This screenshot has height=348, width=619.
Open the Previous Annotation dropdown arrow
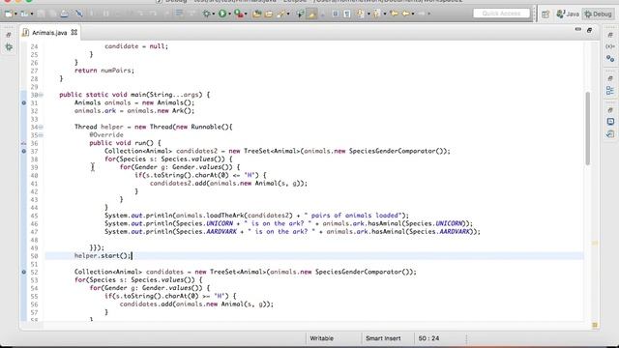pos(385,14)
